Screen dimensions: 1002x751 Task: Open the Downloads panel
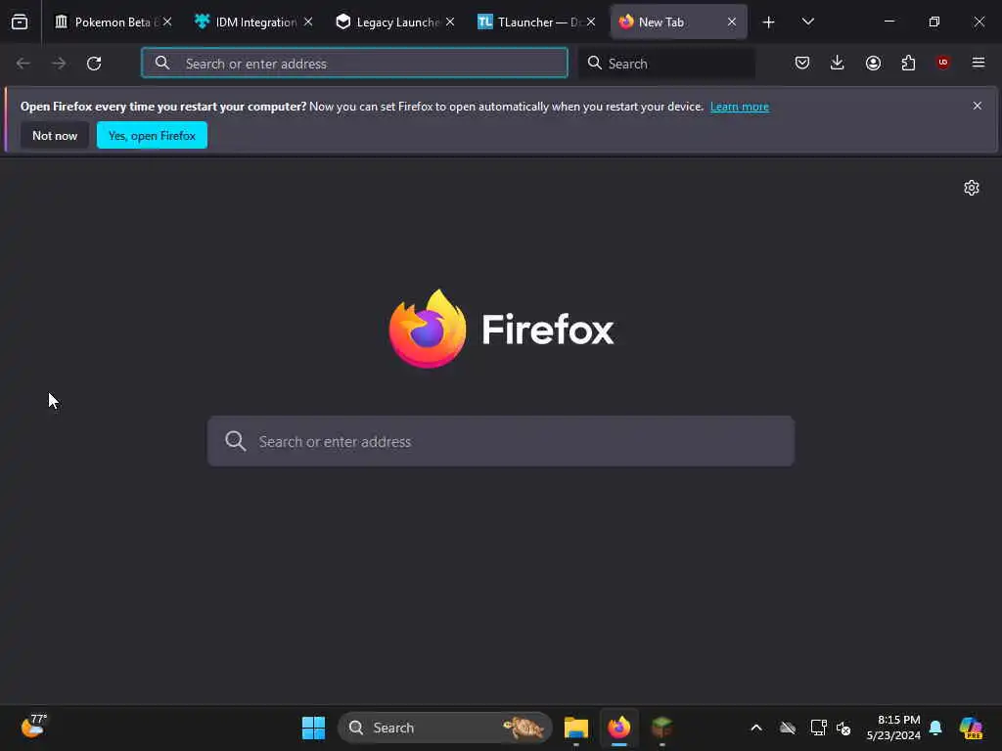tap(838, 63)
